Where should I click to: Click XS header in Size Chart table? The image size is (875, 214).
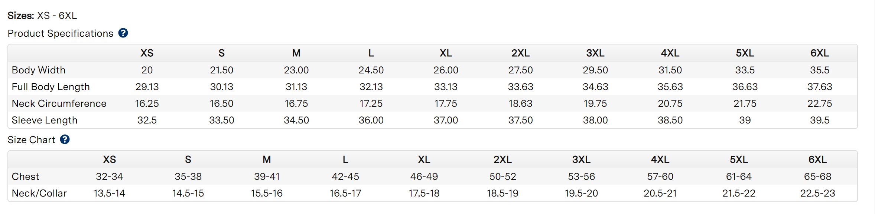click(x=109, y=159)
